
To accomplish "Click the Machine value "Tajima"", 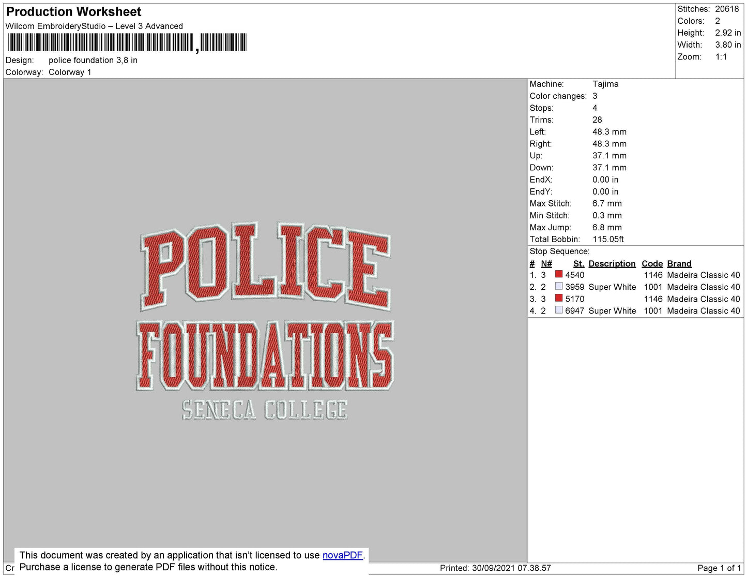I will (x=605, y=84).
